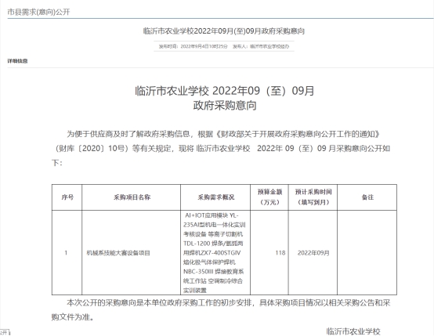
Task: Select the row number cell 1
Action: [x=66, y=253]
